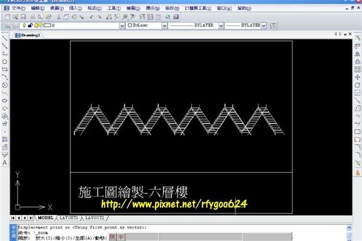The image size is (362, 241).
Task: Select the Fillet modify tool
Action: tap(357, 155)
